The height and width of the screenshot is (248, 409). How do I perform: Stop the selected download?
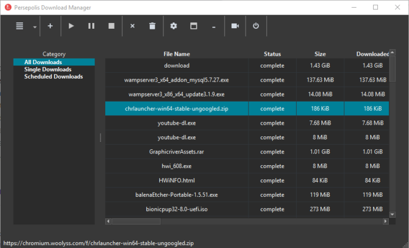coord(112,26)
